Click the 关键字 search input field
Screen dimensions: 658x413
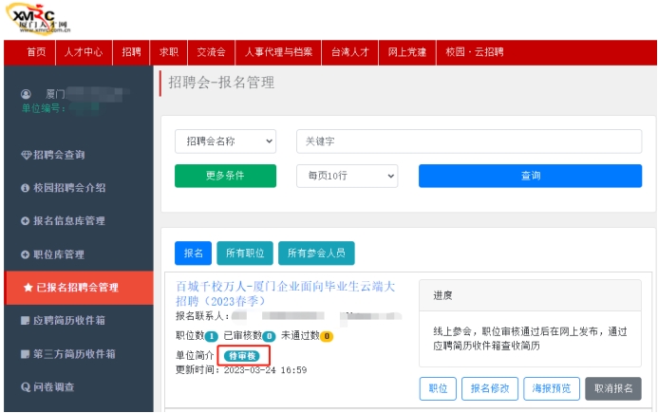469,141
